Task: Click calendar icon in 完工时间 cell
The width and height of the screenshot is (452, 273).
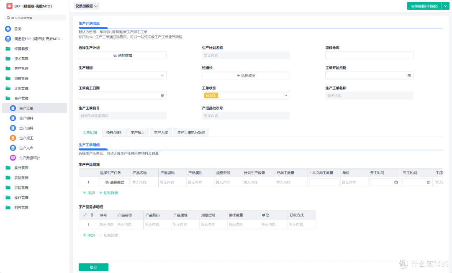Action: [429, 182]
